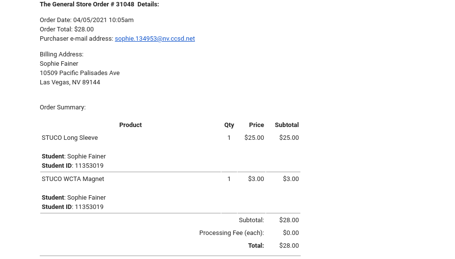Click the Price column header
The height and width of the screenshot is (259, 455).
tap(256, 125)
